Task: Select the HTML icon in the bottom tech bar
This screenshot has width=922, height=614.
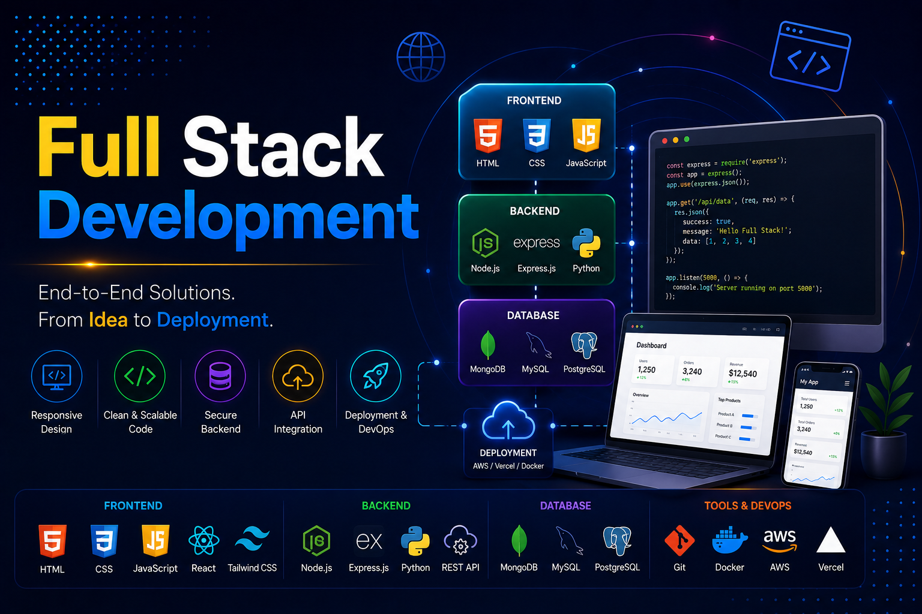Action: [x=52, y=541]
